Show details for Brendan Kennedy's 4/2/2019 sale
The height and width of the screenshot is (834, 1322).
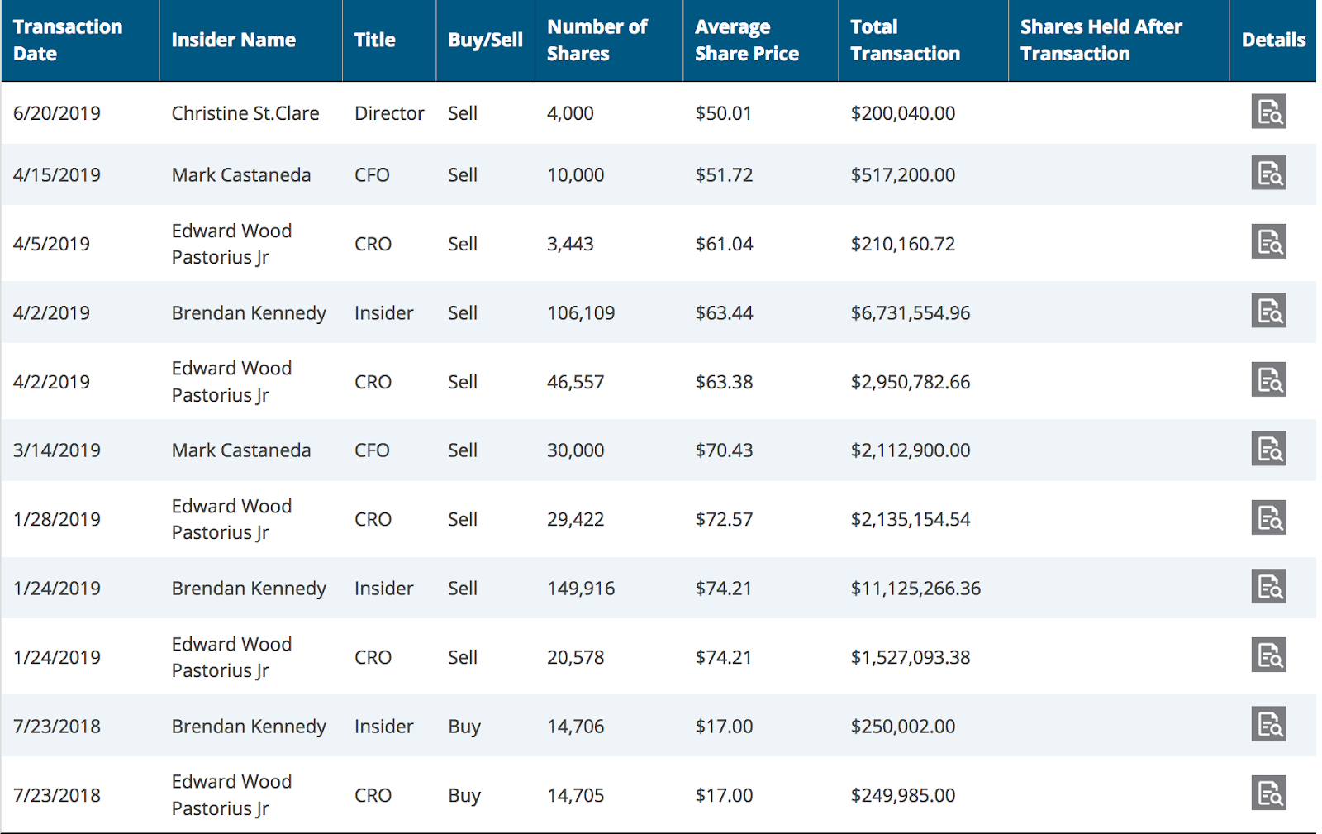coord(1268,311)
